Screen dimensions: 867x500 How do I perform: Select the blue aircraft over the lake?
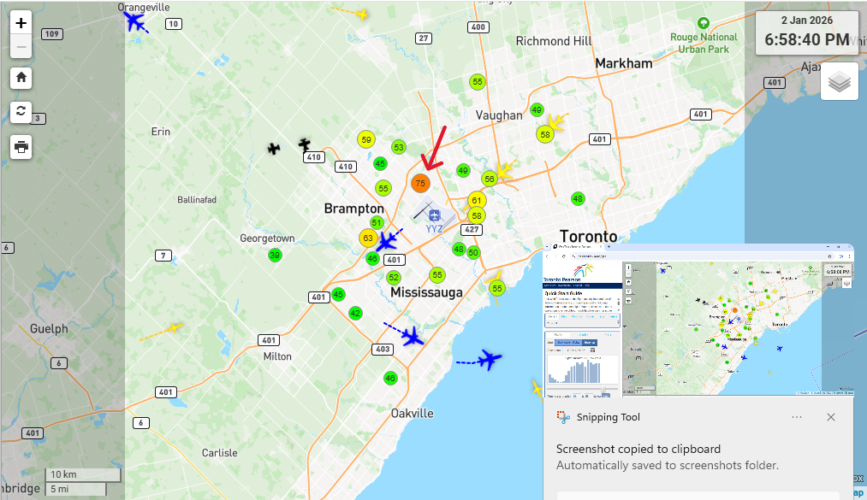pyautogui.click(x=489, y=359)
